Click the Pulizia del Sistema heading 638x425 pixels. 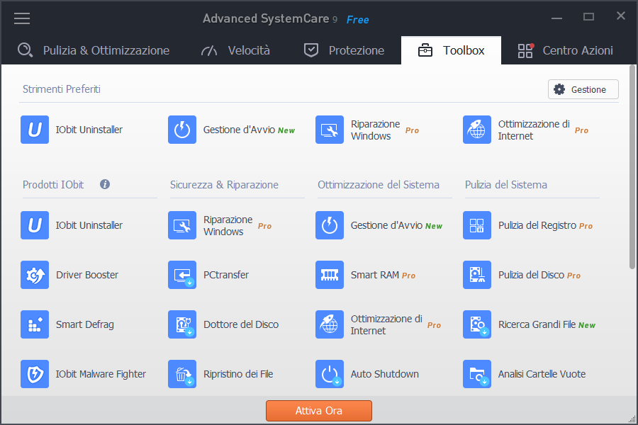click(x=505, y=185)
